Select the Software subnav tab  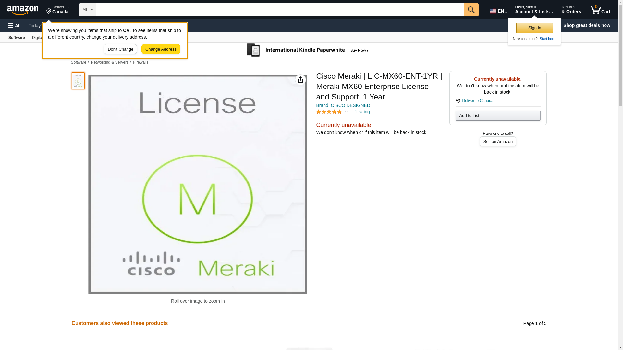click(17, 38)
